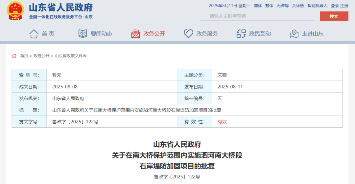Open the 登录 login link
Screen dimensions: 355x184
335,6
